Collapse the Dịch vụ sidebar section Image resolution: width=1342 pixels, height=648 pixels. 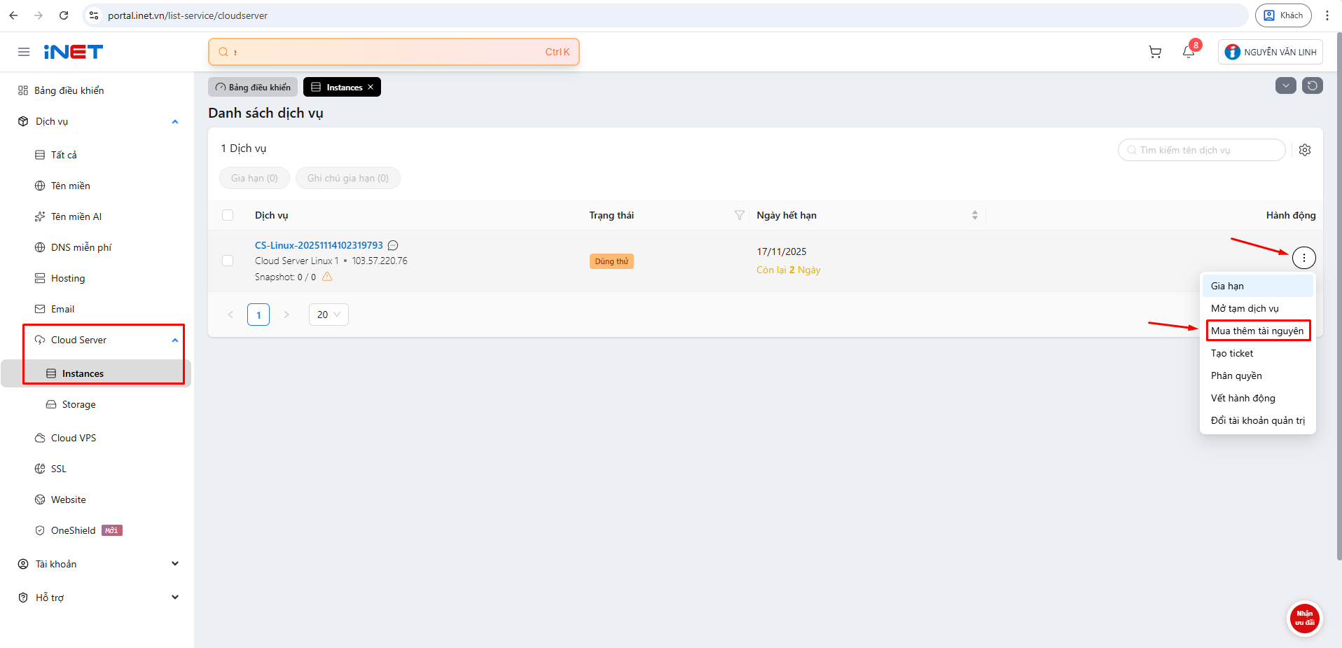pyautogui.click(x=175, y=121)
